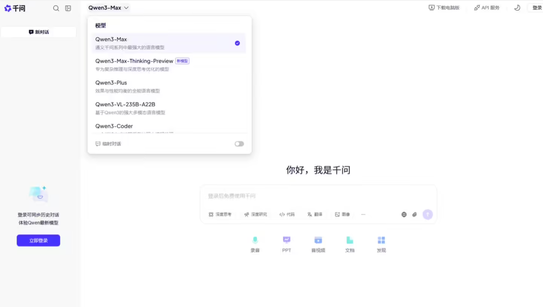Start a 新对话 new chat

(x=39, y=32)
